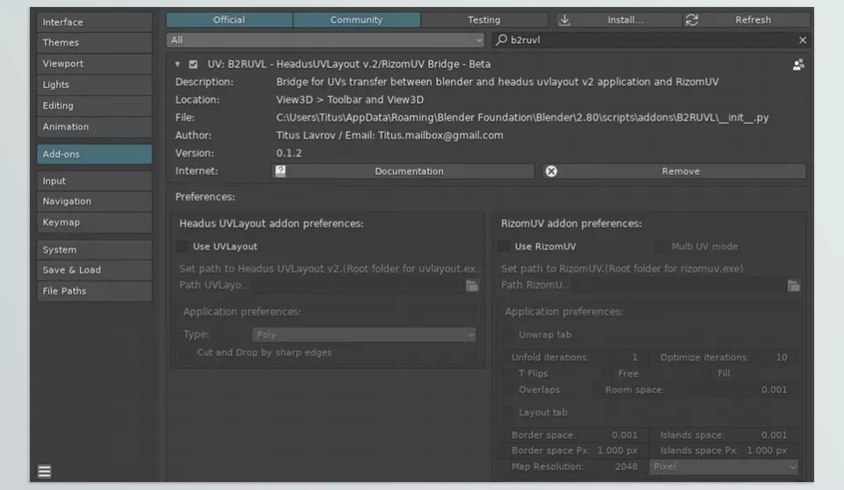
Task: Click the Documentation help icon
Action: [x=280, y=172]
